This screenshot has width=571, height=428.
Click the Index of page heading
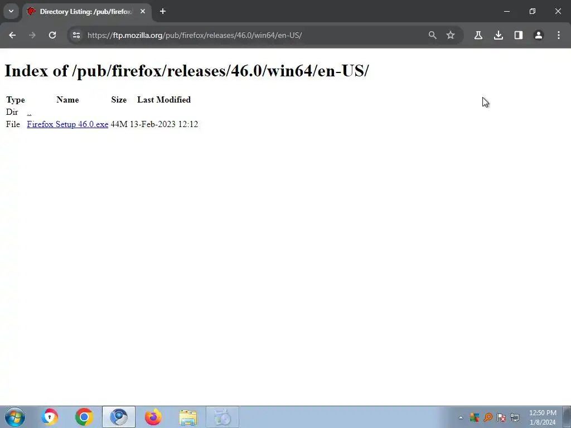186,71
